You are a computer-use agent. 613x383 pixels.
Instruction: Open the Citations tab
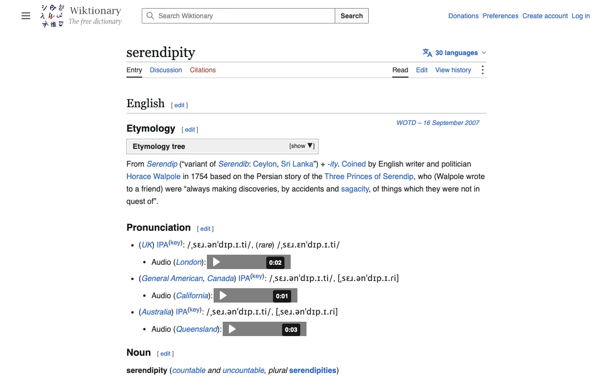[x=203, y=70]
